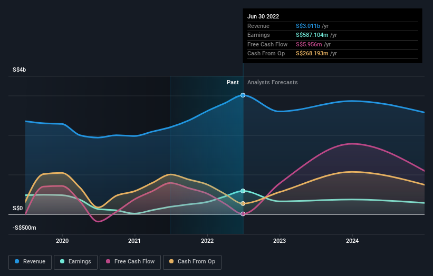Click the 2021 x-axis label
This screenshot has height=276, width=433.
134,241
